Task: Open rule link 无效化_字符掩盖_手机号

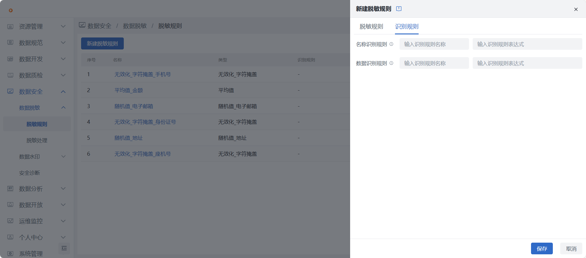Action: (x=143, y=74)
